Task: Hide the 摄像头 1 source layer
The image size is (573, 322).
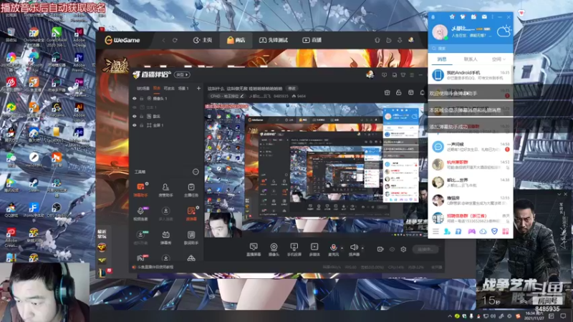Action: tap(135, 99)
